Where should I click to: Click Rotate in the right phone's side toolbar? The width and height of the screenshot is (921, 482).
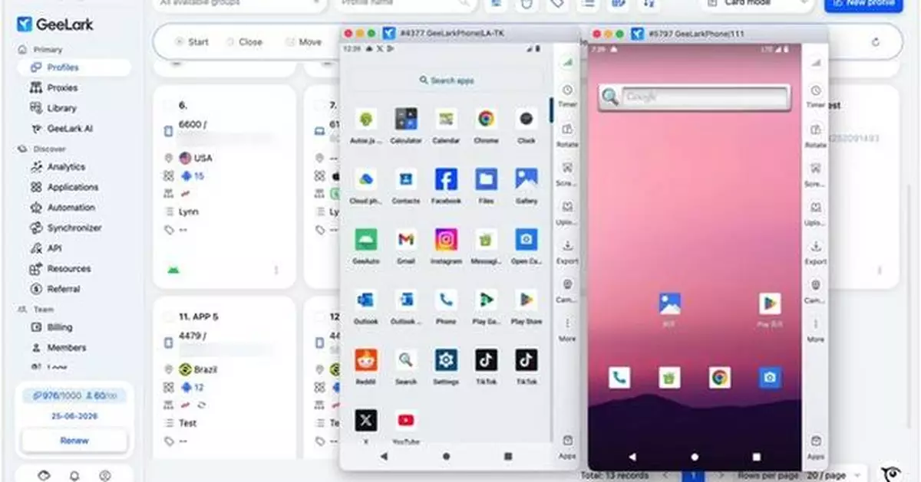click(815, 134)
